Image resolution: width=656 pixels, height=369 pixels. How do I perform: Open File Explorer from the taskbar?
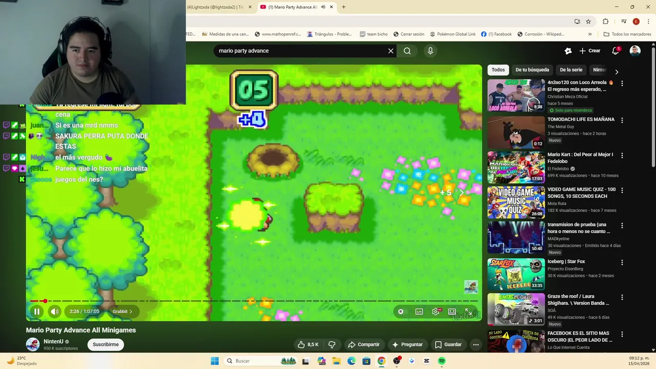pos(337,361)
